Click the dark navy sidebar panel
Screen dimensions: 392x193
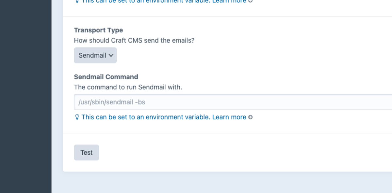pyautogui.click(x=25, y=96)
